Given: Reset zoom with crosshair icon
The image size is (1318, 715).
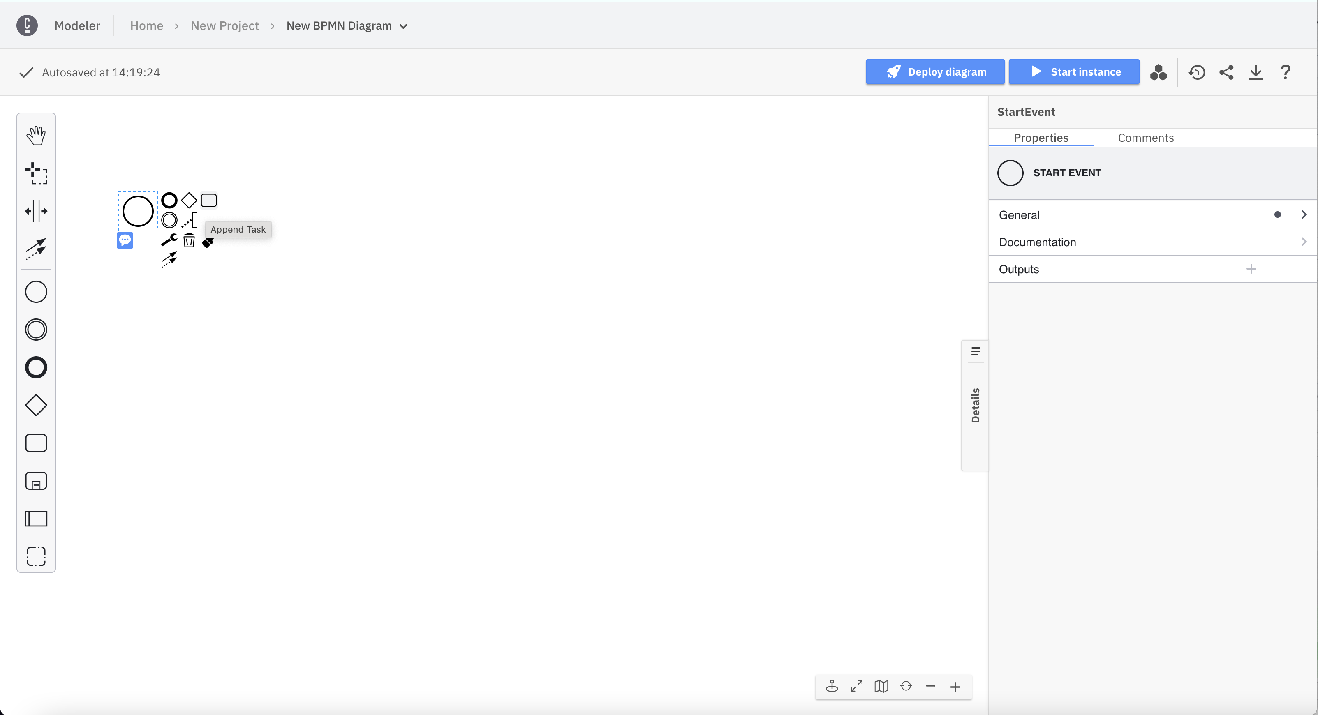Looking at the screenshot, I should pyautogui.click(x=906, y=686).
